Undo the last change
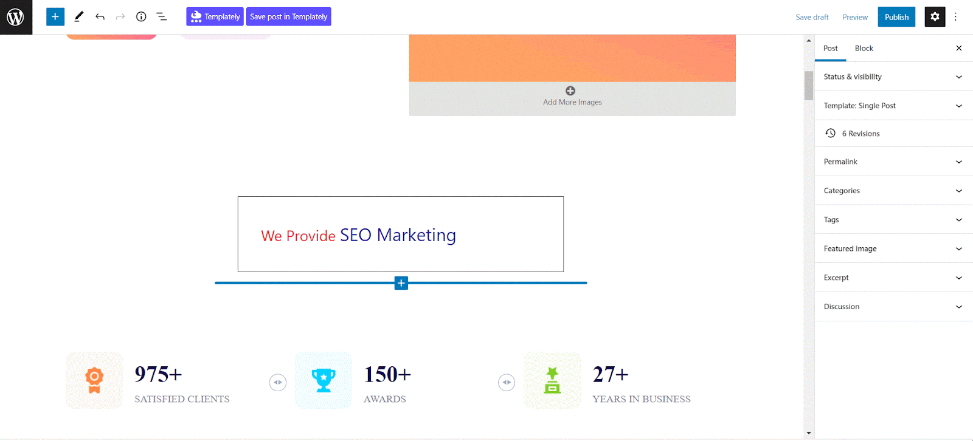Screen dimensions: 973x441 [x=100, y=17]
